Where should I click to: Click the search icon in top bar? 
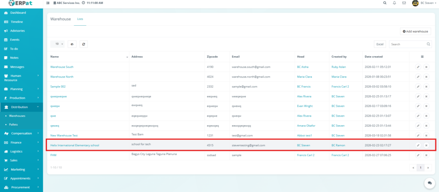(x=385, y=3)
